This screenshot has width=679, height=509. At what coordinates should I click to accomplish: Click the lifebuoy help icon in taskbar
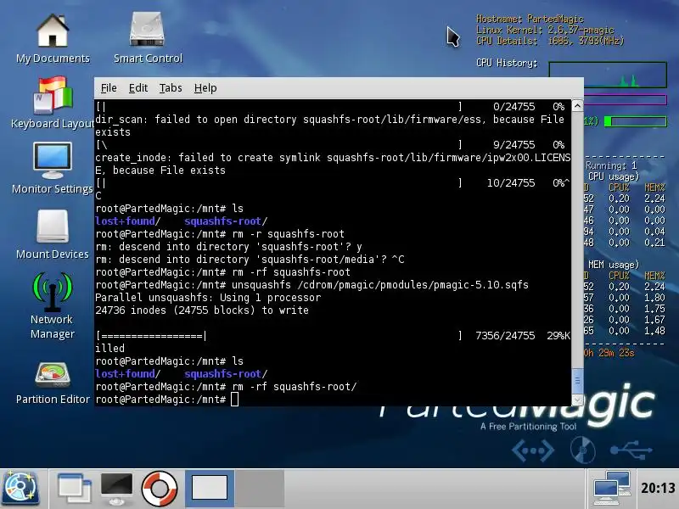point(160,489)
